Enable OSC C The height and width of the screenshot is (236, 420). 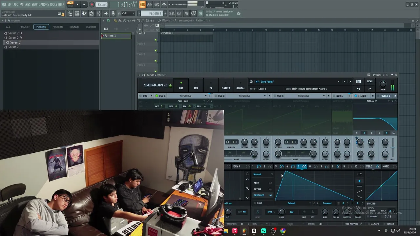[x=275, y=96]
